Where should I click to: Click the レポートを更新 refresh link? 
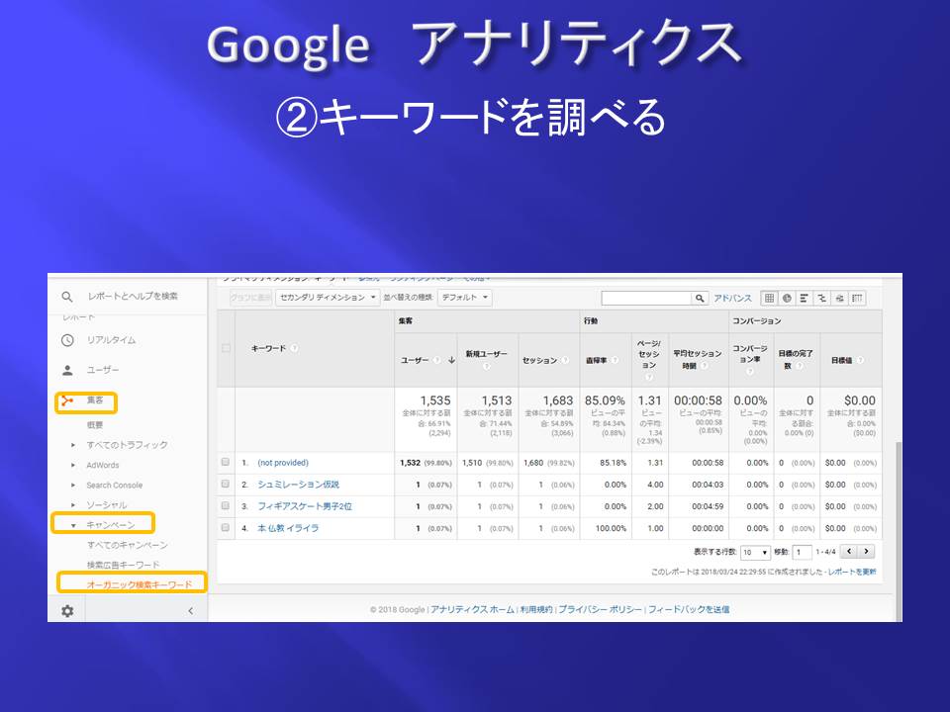coord(852,572)
